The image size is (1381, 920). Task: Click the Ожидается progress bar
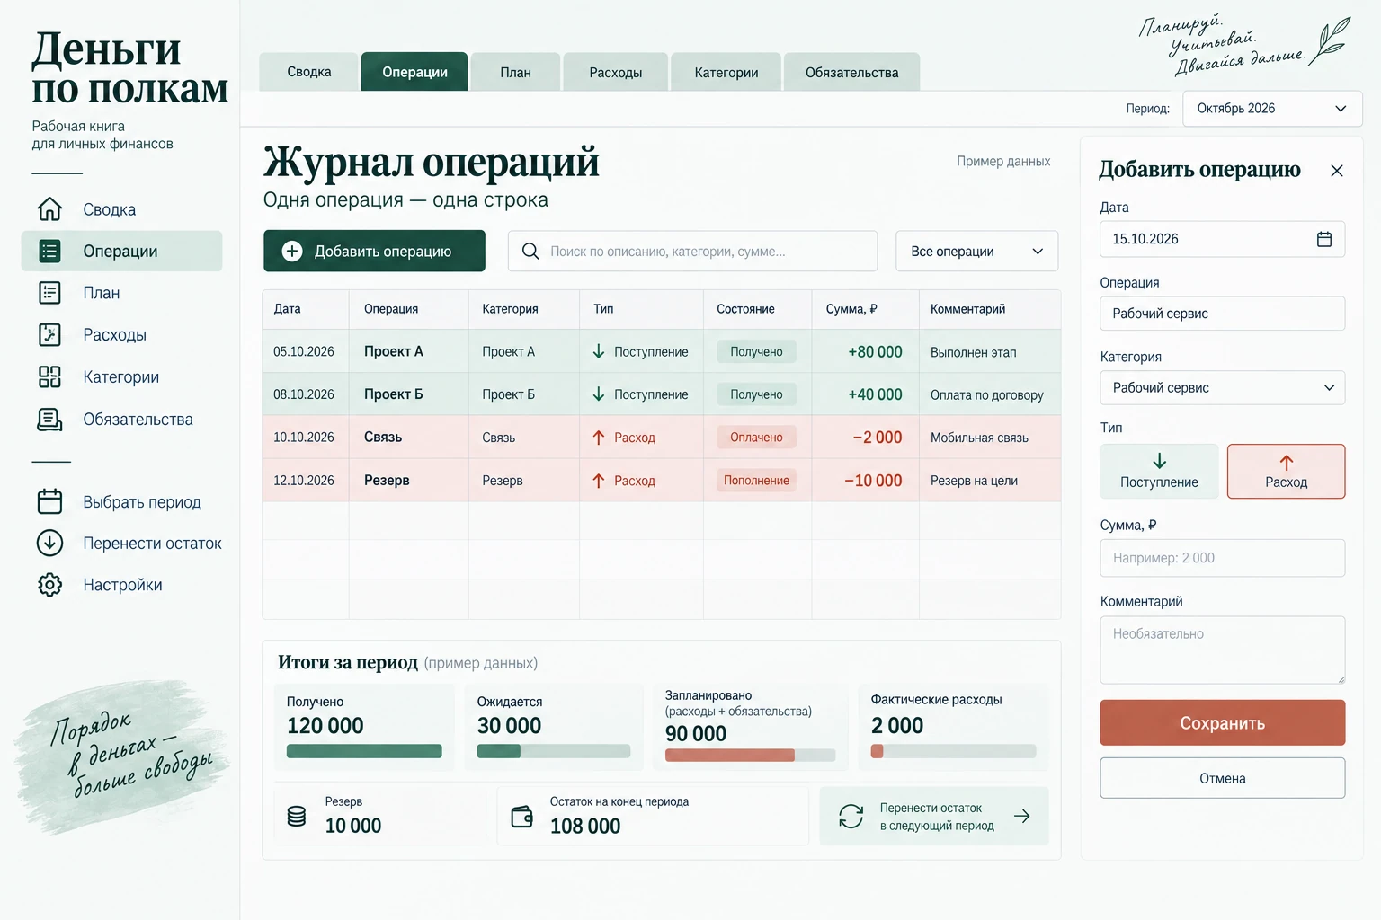click(x=553, y=751)
